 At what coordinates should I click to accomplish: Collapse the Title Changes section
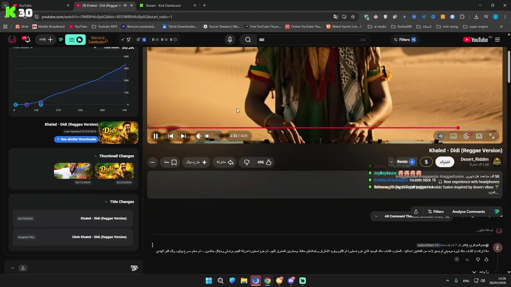106,202
